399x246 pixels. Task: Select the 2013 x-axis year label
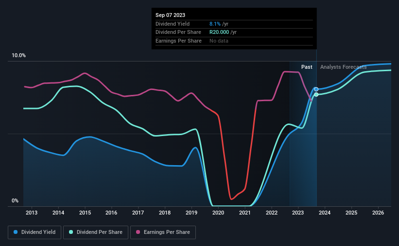[x=32, y=213]
